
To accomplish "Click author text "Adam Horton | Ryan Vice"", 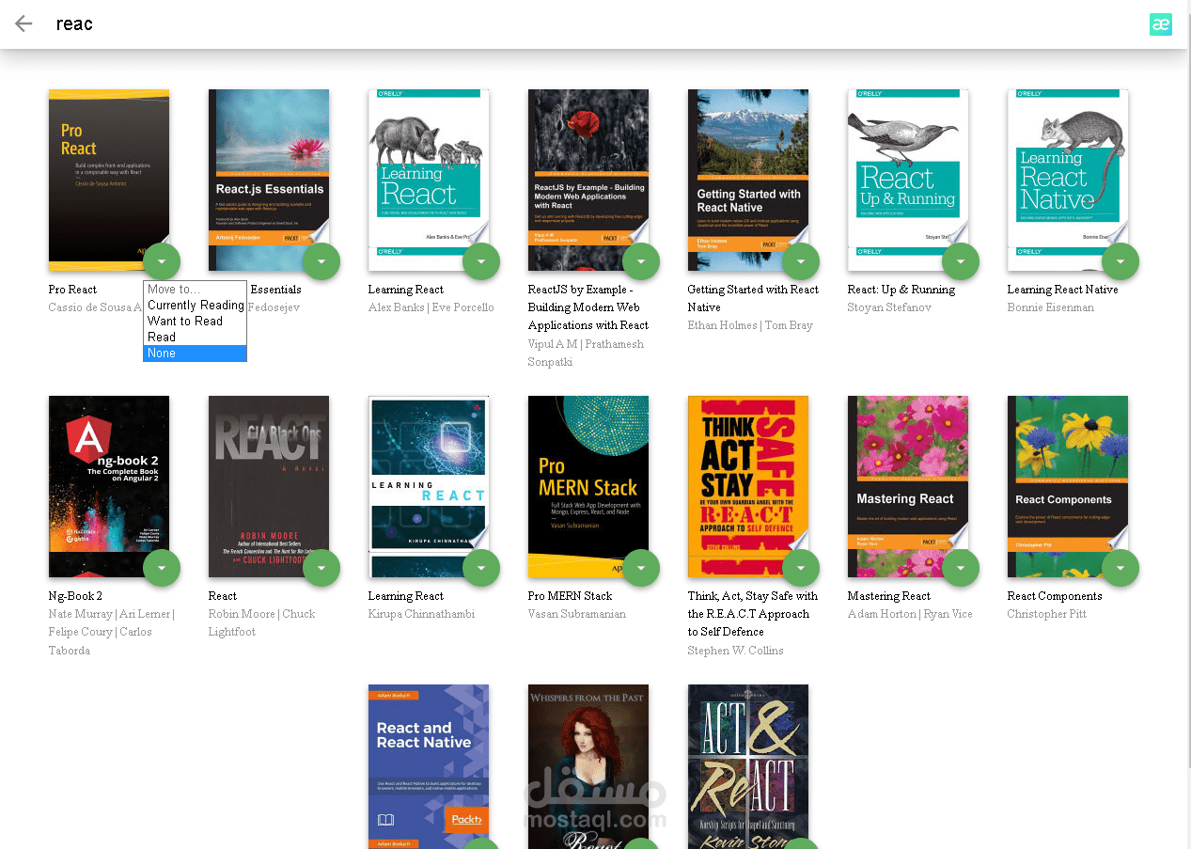I will click(x=911, y=614).
